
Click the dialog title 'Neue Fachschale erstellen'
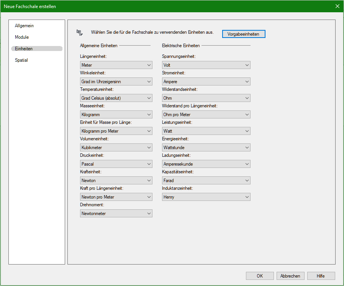point(30,7)
